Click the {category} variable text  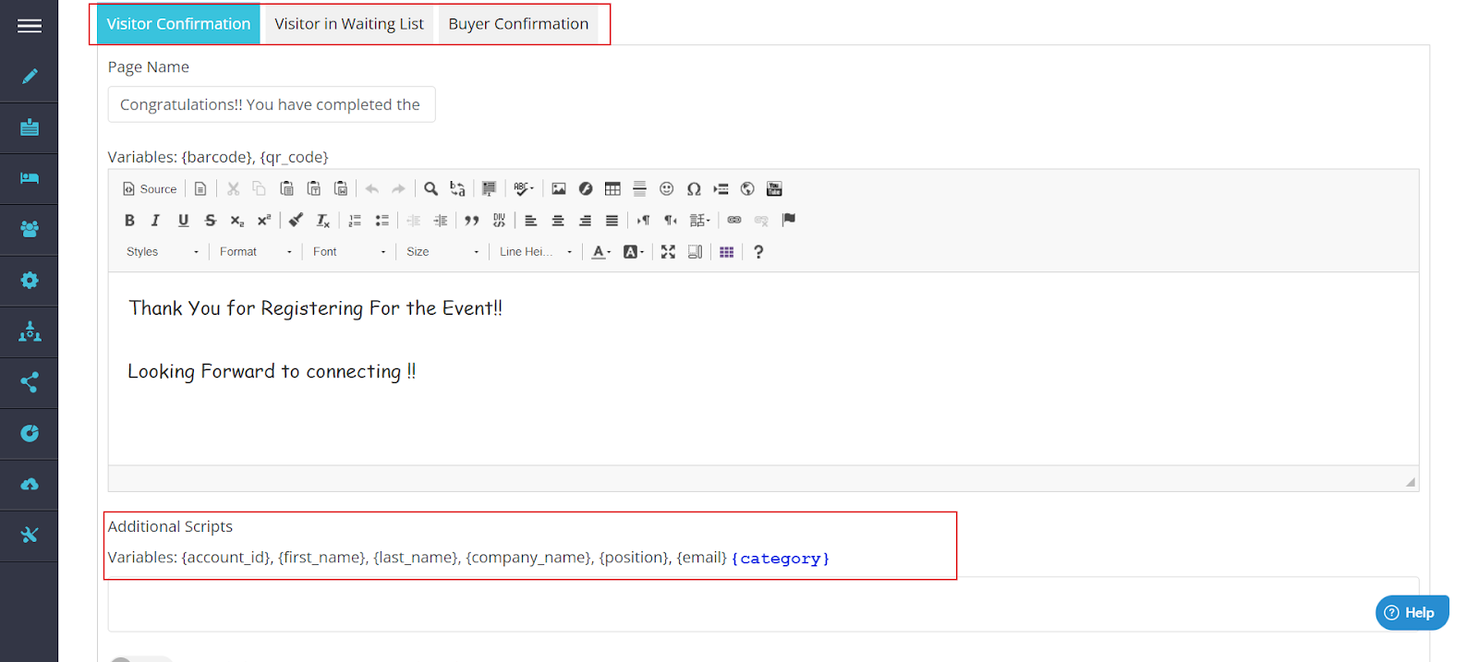781,559
